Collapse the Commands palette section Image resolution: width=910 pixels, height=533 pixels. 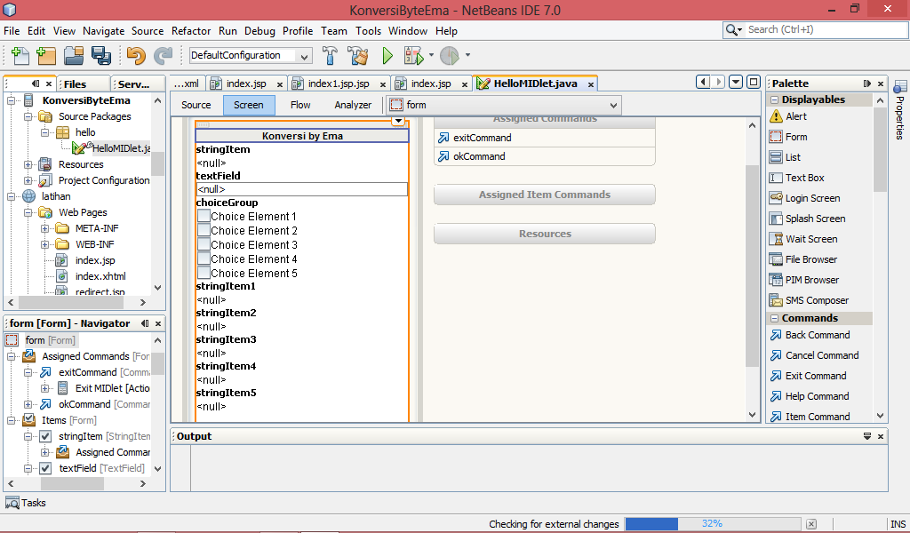pyautogui.click(x=774, y=318)
